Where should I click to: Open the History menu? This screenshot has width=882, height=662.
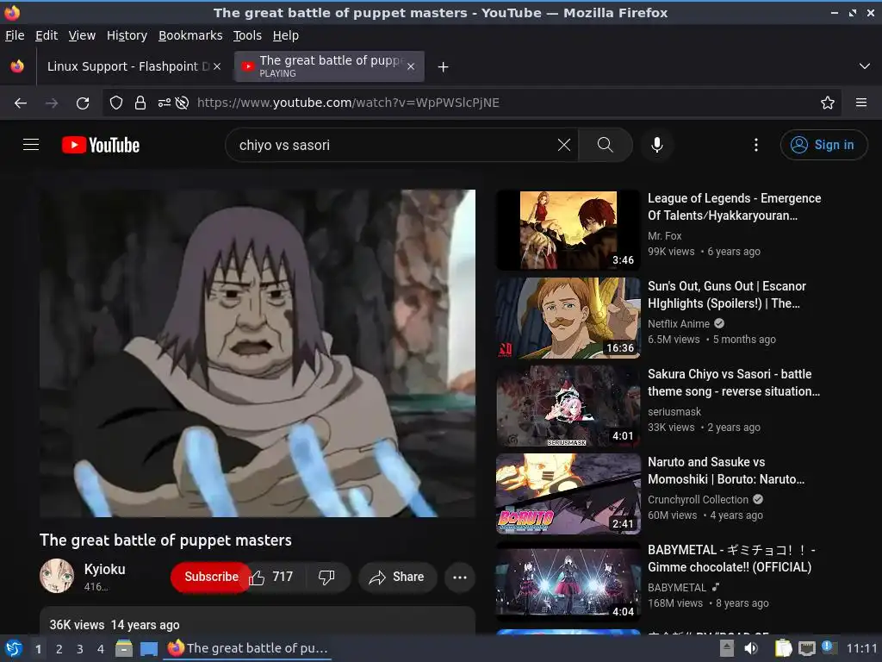(127, 35)
